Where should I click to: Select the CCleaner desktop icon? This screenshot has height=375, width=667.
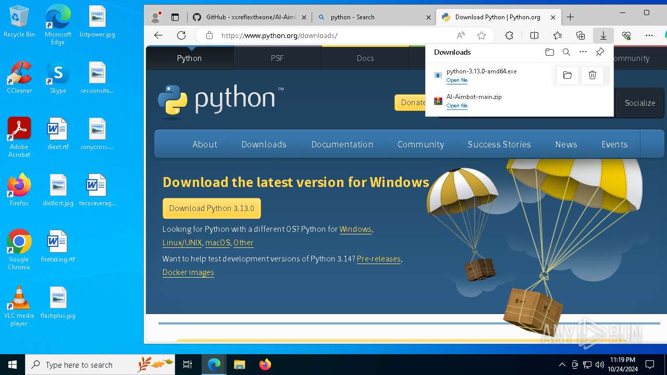[x=19, y=78]
